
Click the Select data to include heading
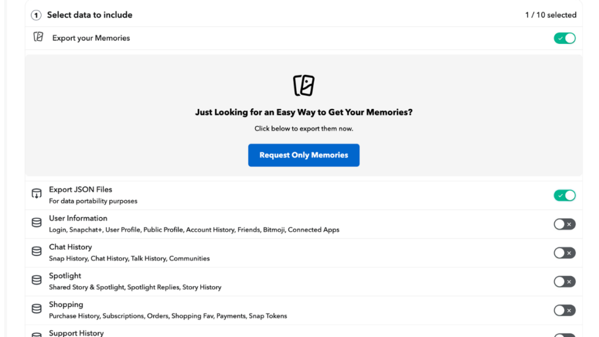[89, 15]
